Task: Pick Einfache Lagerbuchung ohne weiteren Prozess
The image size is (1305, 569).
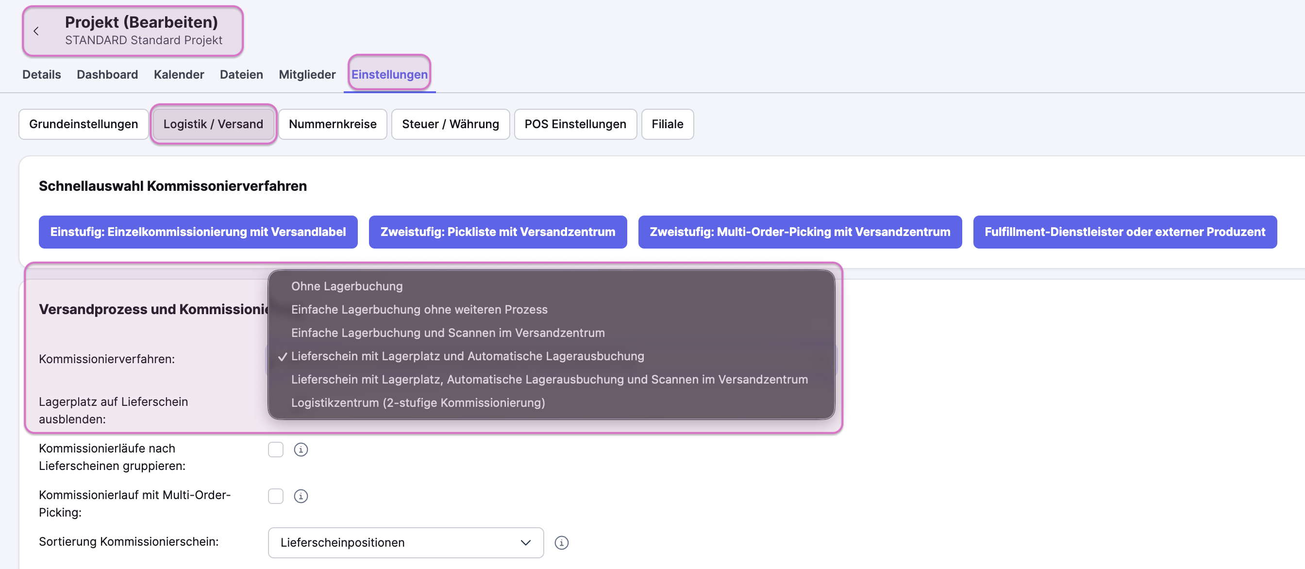Action: pos(419,310)
